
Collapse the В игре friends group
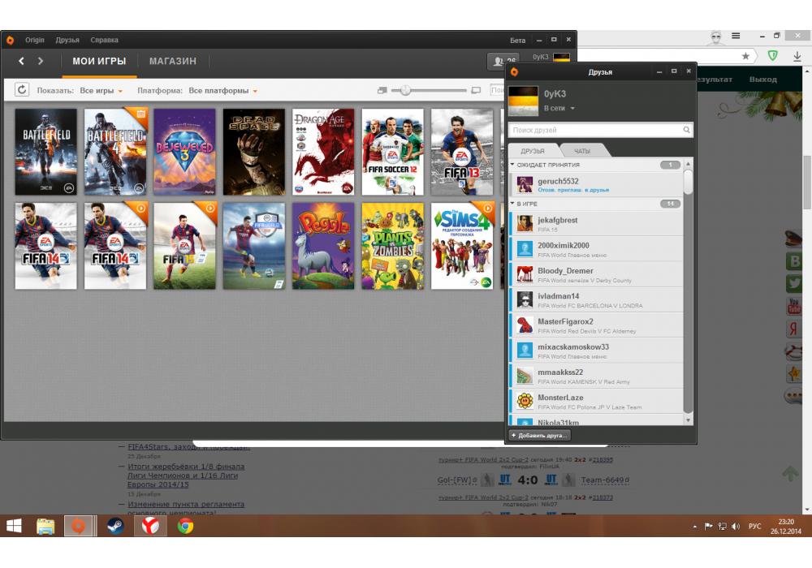pyautogui.click(x=512, y=204)
